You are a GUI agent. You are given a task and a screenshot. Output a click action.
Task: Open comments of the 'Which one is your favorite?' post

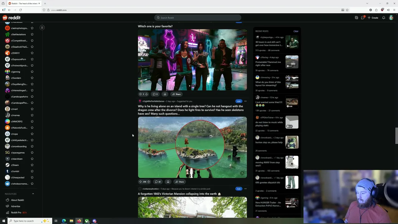(155, 94)
